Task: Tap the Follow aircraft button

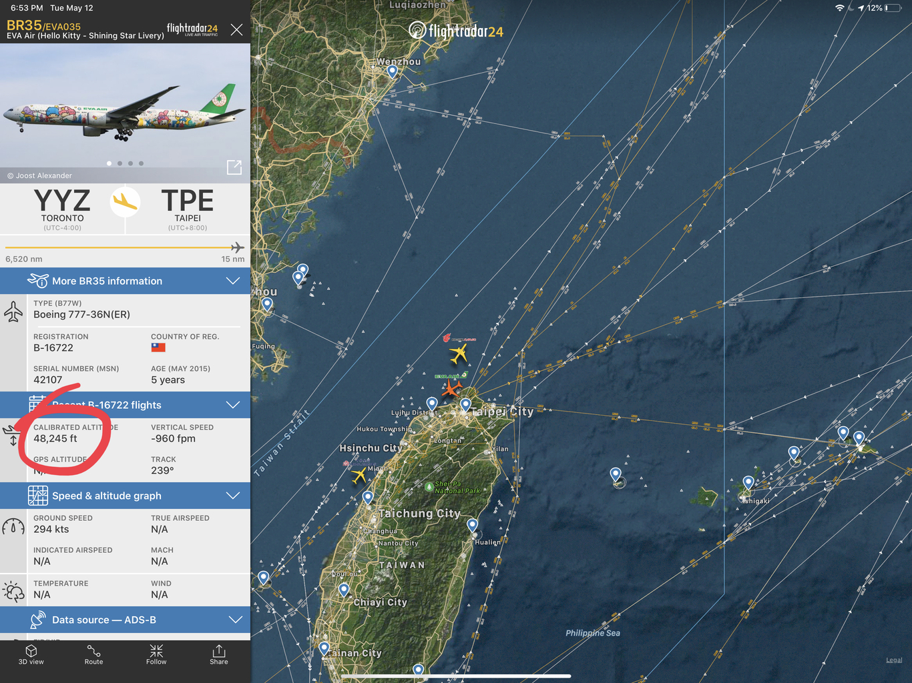Action: coord(156,654)
